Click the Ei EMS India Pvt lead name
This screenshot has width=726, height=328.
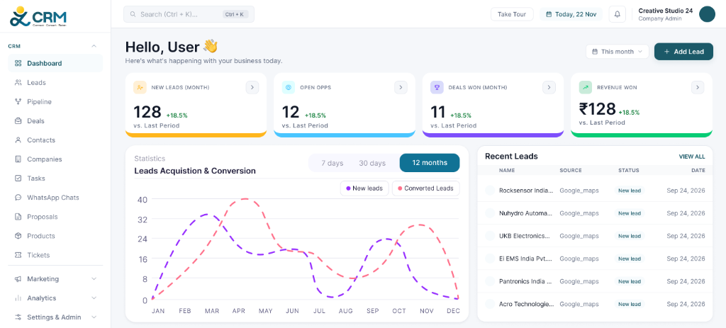click(x=526, y=259)
